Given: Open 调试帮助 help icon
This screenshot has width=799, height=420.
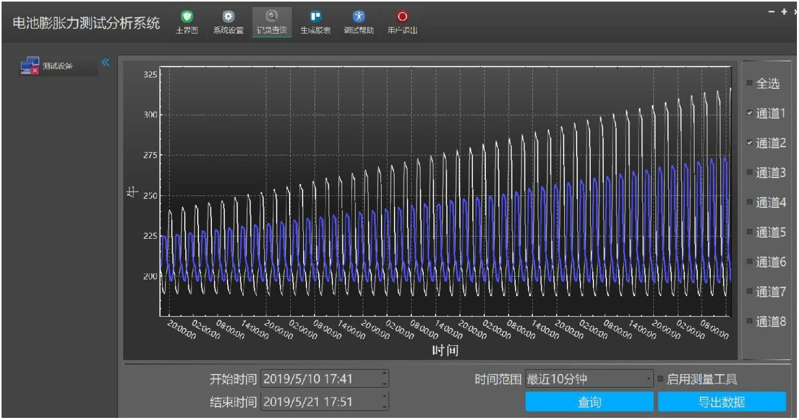Looking at the screenshot, I should pyautogui.click(x=359, y=17).
